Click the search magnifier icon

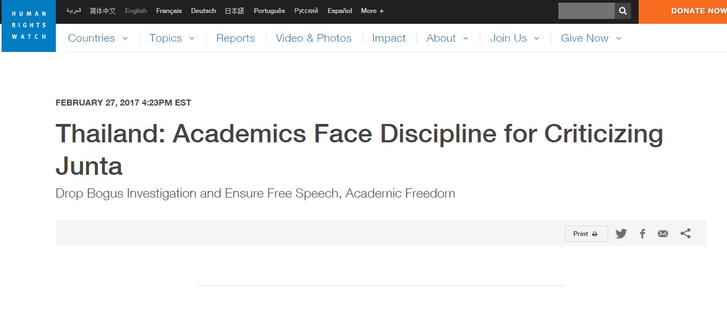[x=623, y=11]
